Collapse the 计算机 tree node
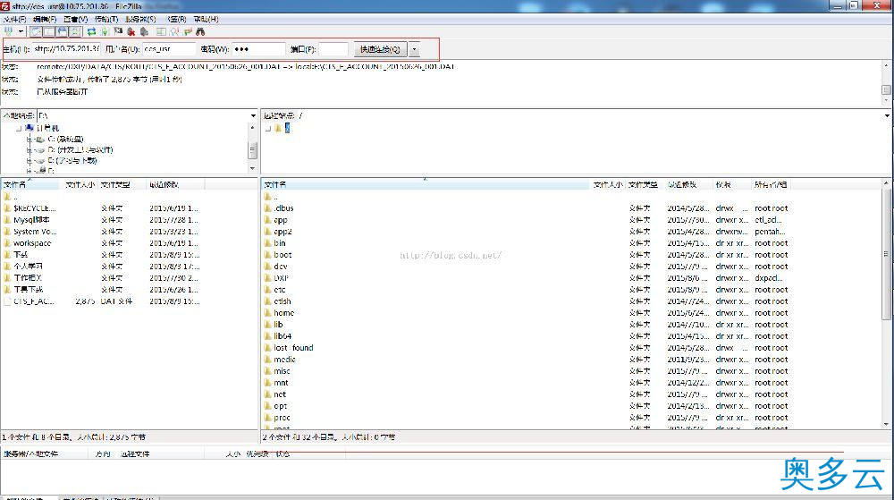The image size is (894, 500). coord(19,128)
